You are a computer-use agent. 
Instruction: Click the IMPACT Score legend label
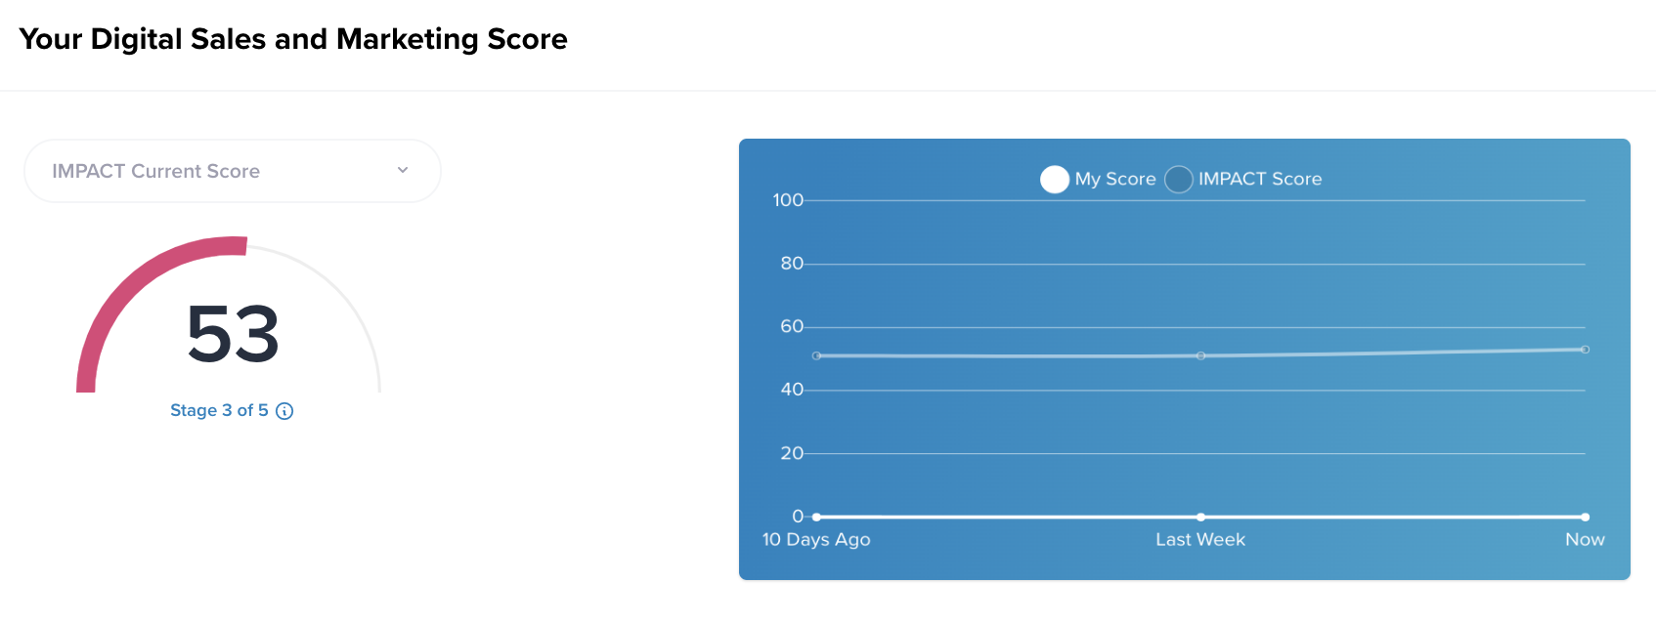(x=1260, y=179)
